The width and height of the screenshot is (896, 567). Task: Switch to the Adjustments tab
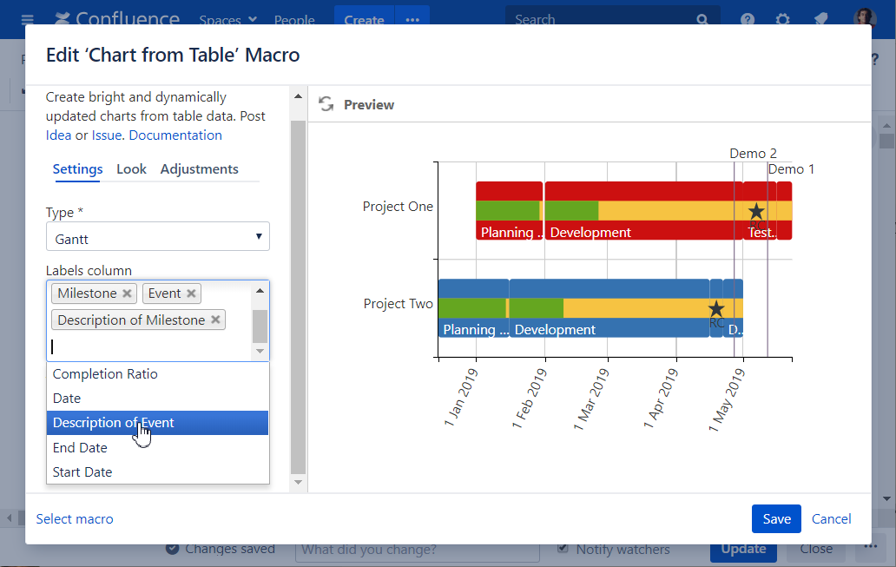tap(199, 169)
